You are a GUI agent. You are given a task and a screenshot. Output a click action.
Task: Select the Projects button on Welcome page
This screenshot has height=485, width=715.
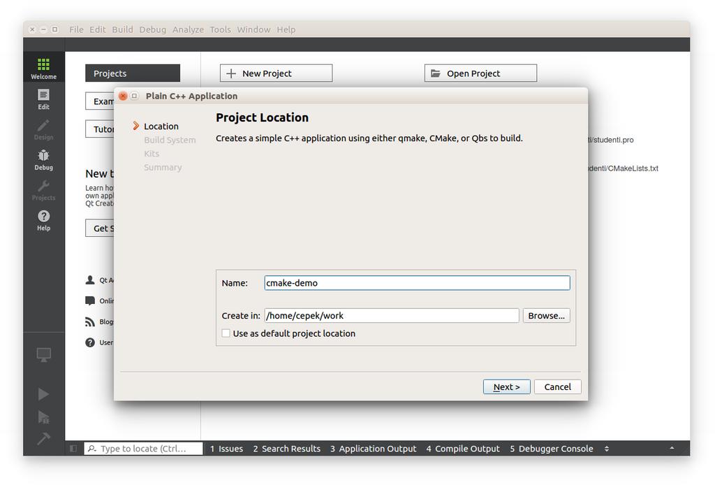click(x=133, y=73)
